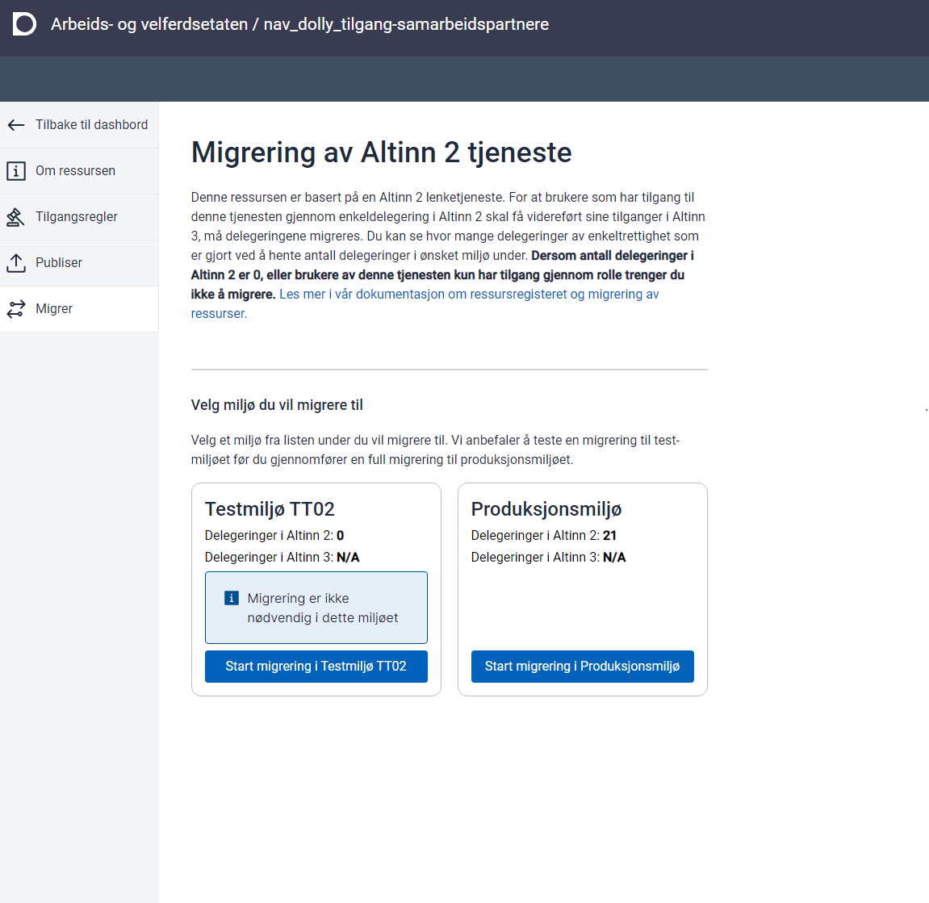Open the Om ressursen page

tap(75, 171)
